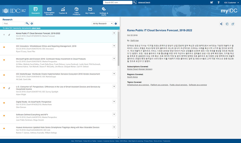Click the list scrollbar down arrow

(x=118, y=137)
